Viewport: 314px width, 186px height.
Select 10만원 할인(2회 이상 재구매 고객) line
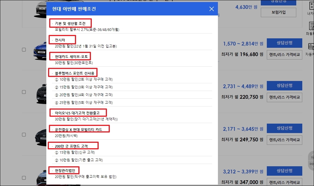click(84, 80)
